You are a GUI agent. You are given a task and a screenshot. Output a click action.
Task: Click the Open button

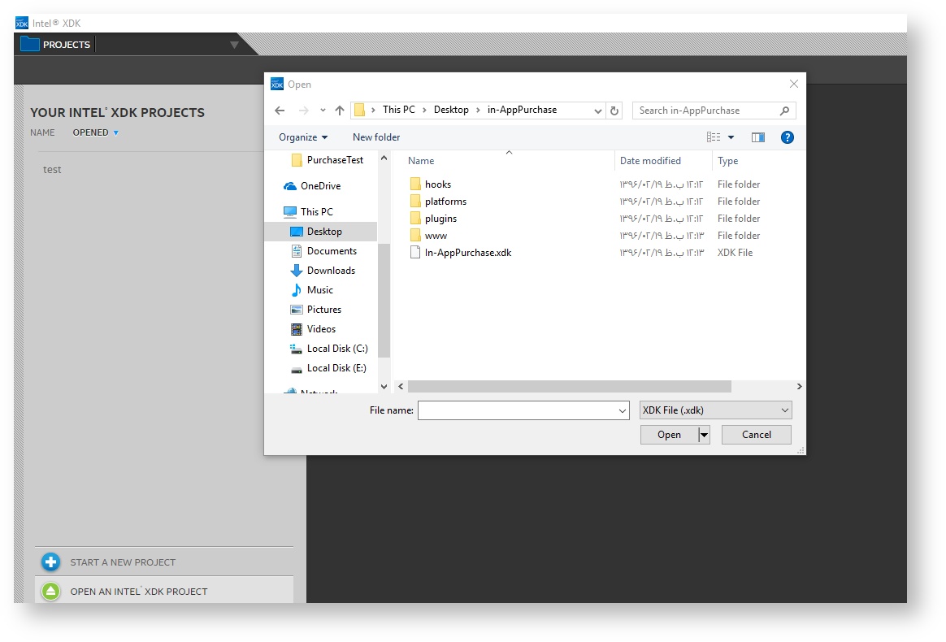tap(669, 435)
